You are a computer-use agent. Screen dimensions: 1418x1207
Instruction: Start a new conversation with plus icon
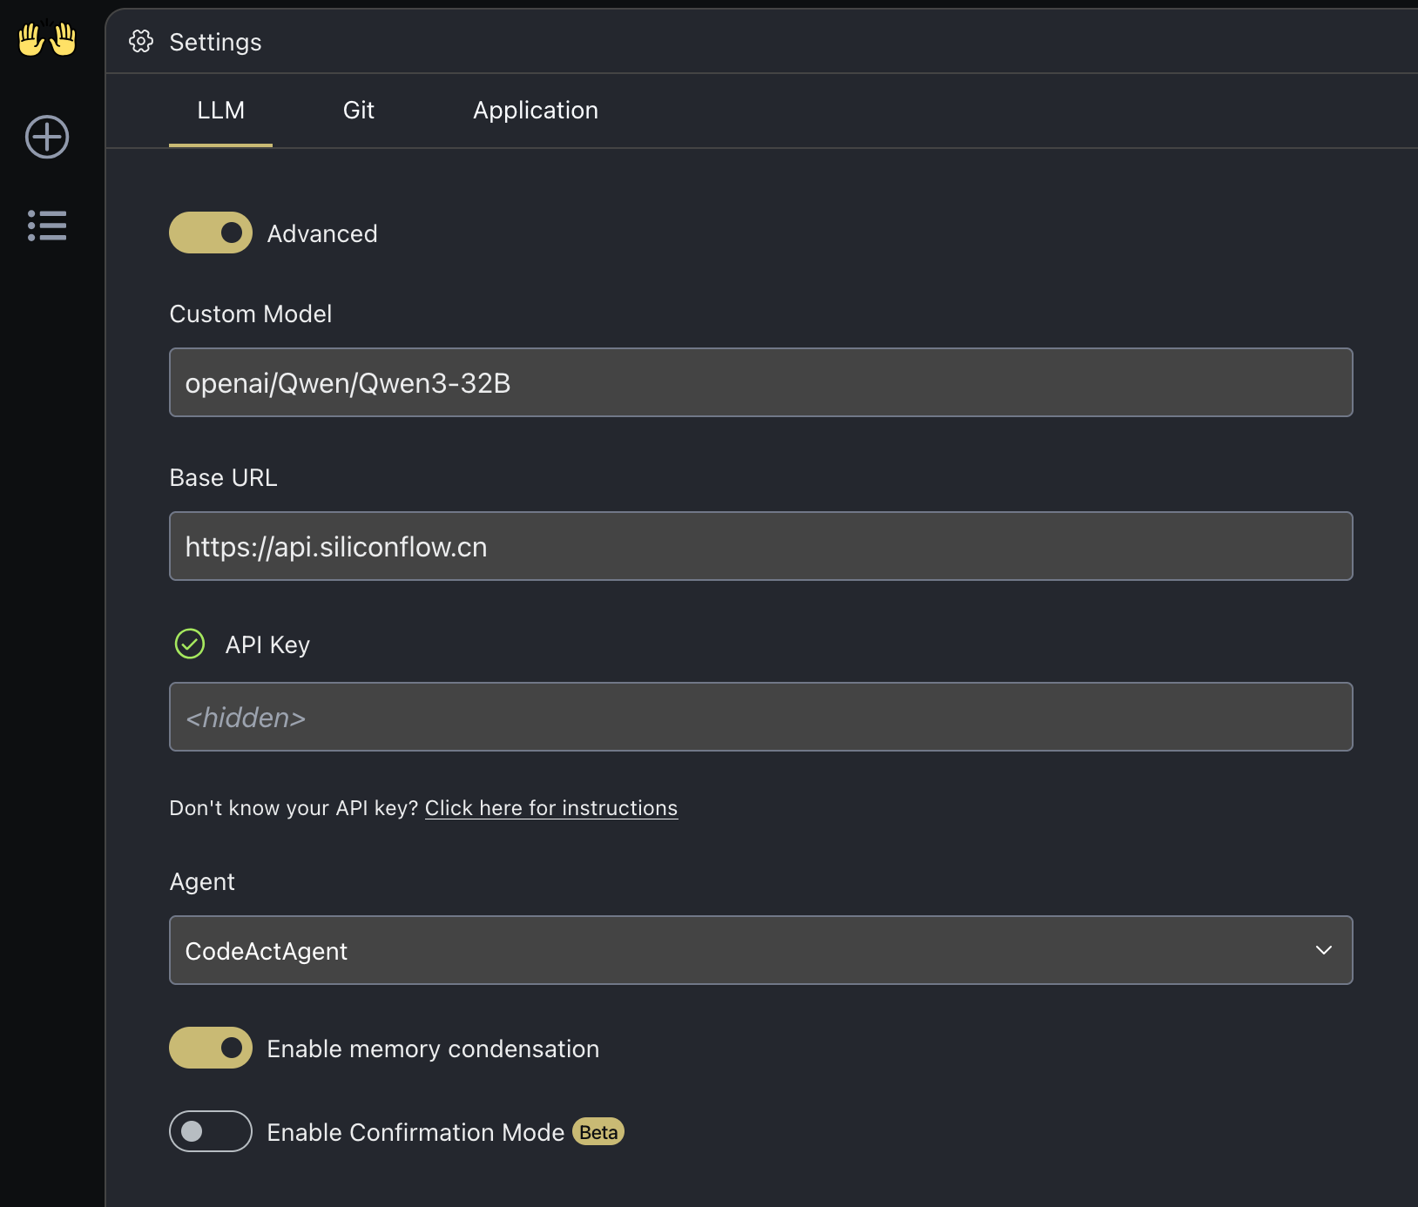pyautogui.click(x=47, y=137)
